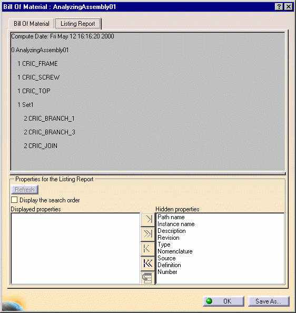296x313 pixels.
Task: Click the reorder properties icon below arrows
Action: pos(148,278)
